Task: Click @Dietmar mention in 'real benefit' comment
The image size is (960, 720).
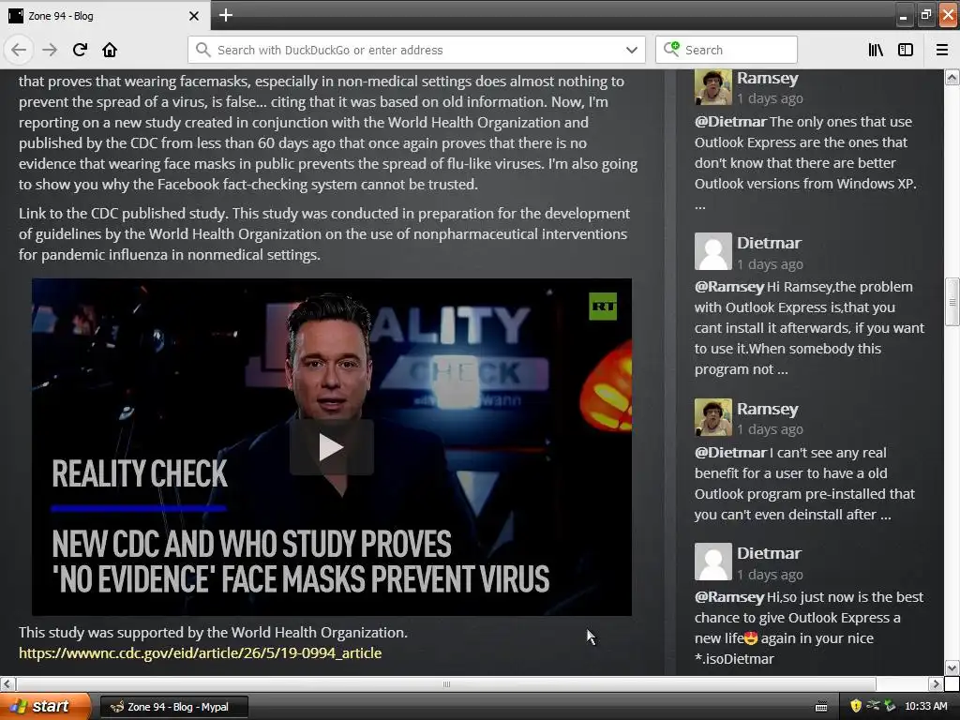Action: [x=730, y=453]
